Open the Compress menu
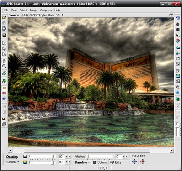The height and width of the screenshot is (171, 182). (46, 10)
